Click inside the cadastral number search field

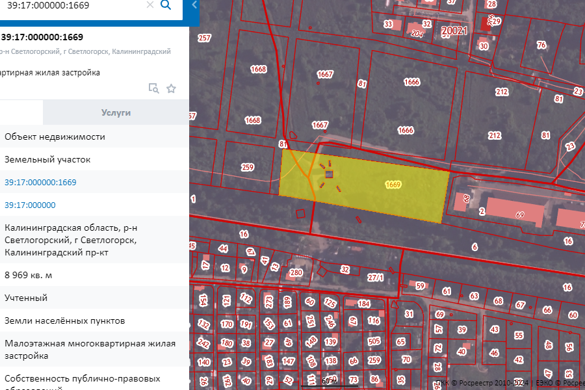(x=71, y=5)
